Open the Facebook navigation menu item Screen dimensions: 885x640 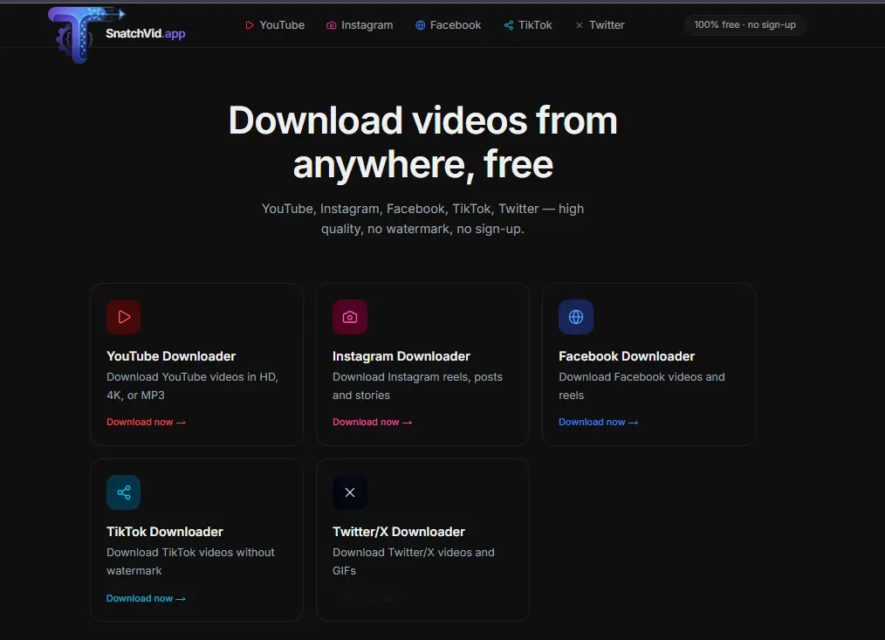click(448, 24)
